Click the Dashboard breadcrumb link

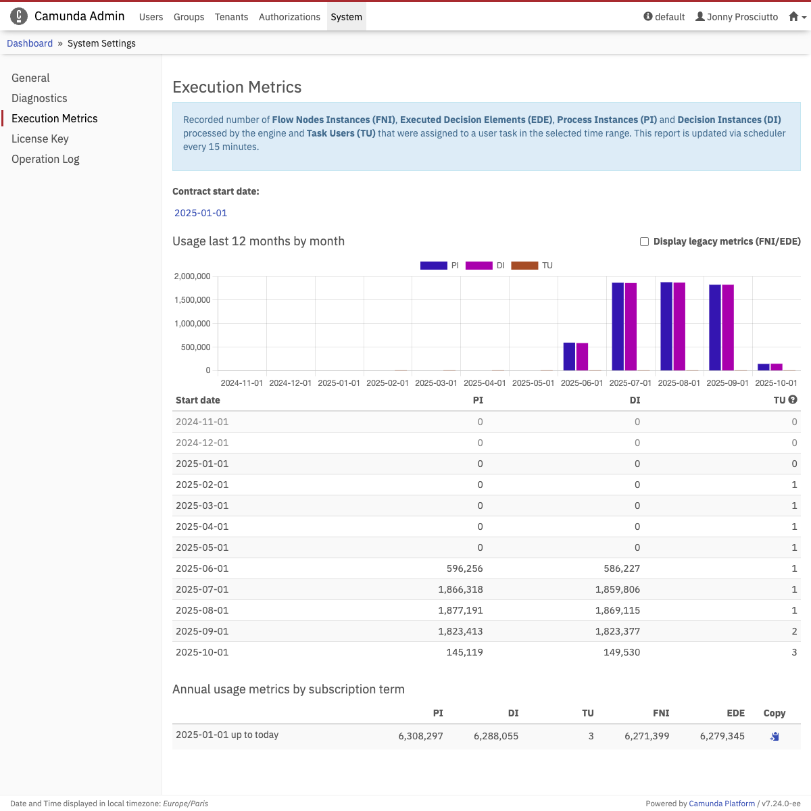click(x=30, y=43)
